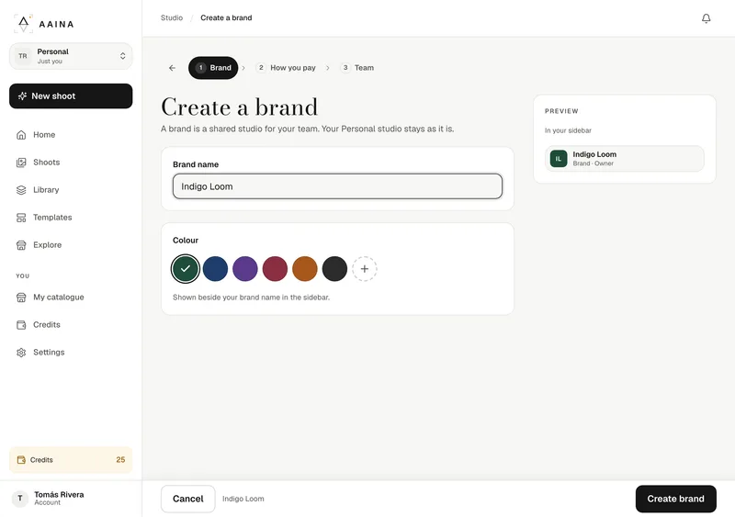Cancel brand creation
This screenshot has height=517, width=735.
(x=188, y=499)
